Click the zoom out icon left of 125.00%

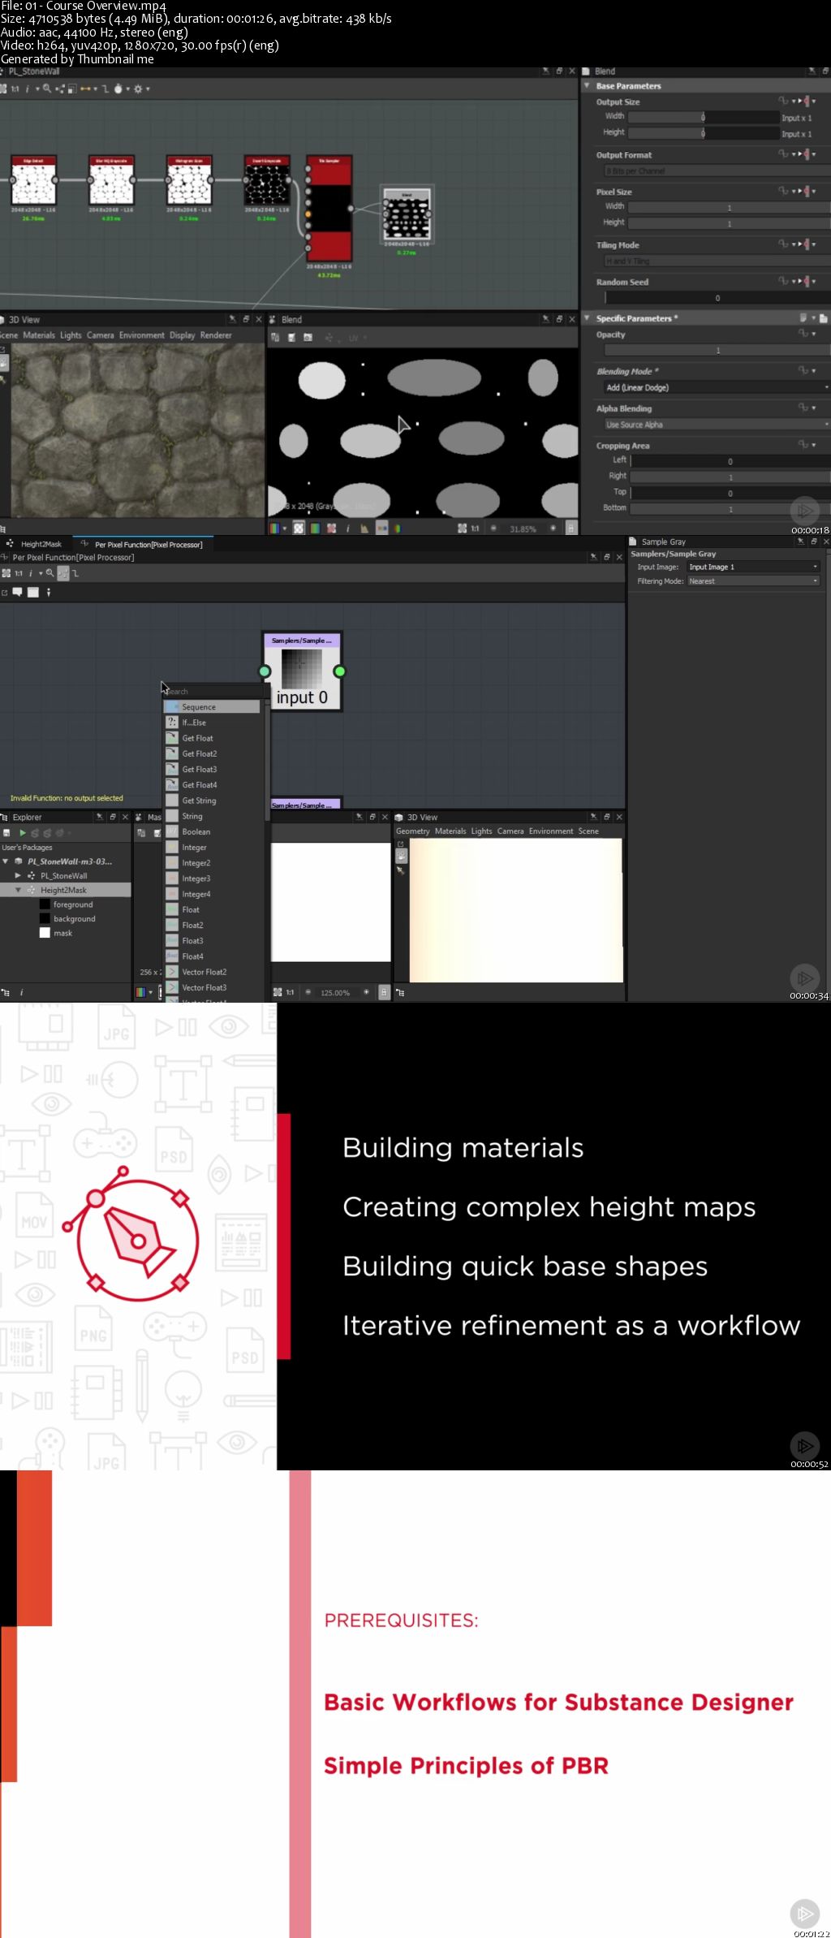coord(308,992)
